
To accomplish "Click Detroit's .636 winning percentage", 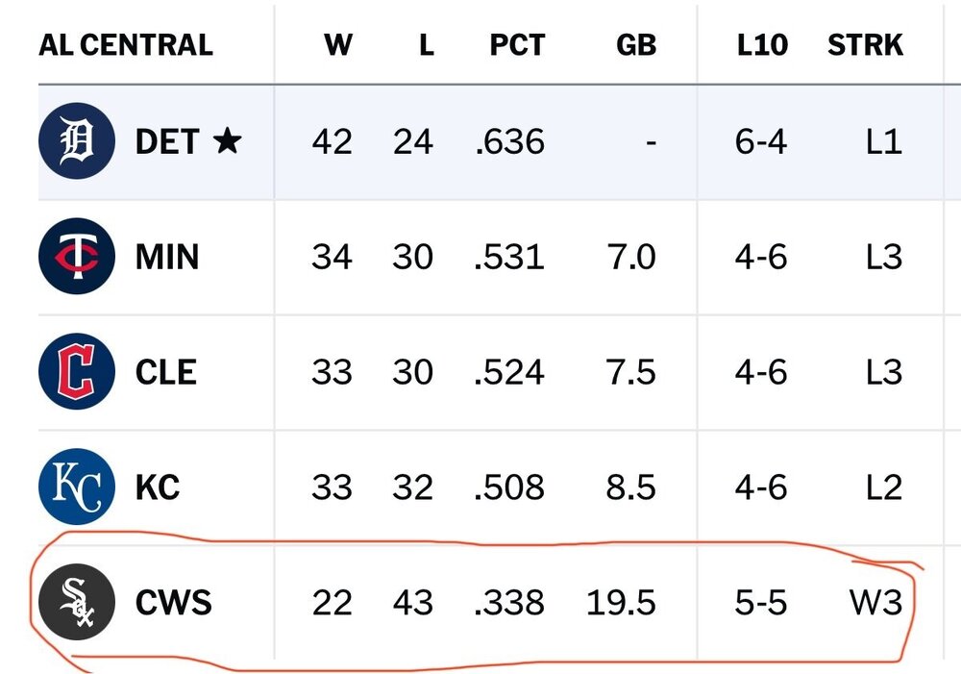I will tap(509, 142).
